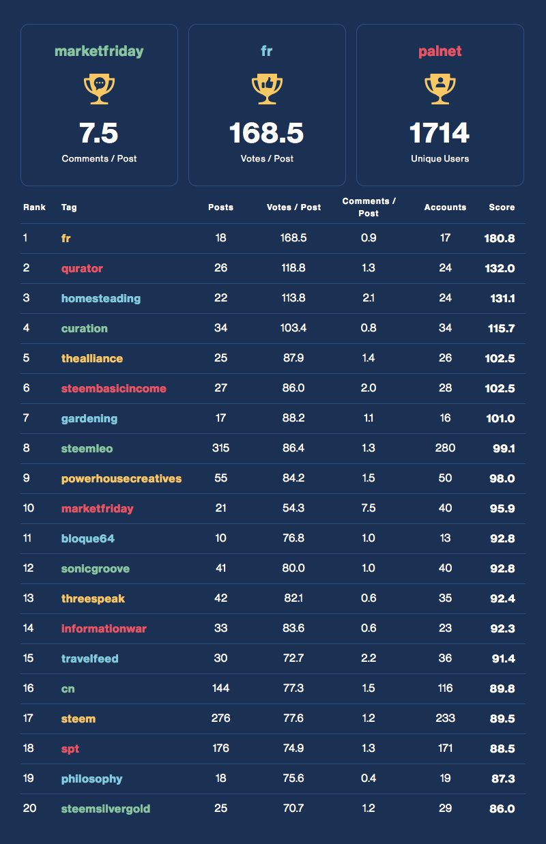Click score 132.0 in the qurator row
Screen dimensions: 546x844
(x=500, y=268)
